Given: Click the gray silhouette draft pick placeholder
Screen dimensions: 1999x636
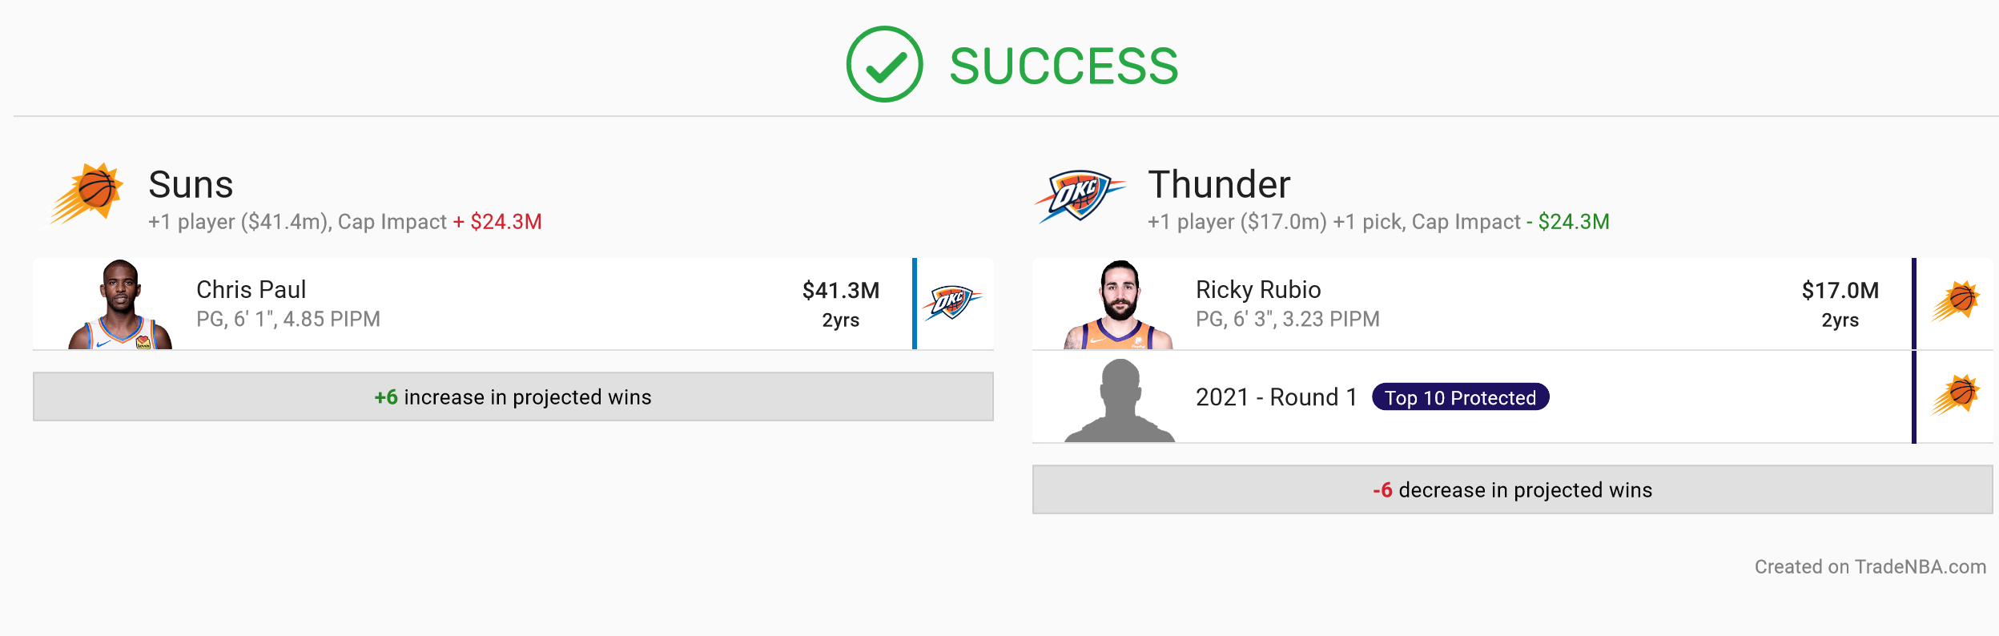Looking at the screenshot, I should point(1119,401).
